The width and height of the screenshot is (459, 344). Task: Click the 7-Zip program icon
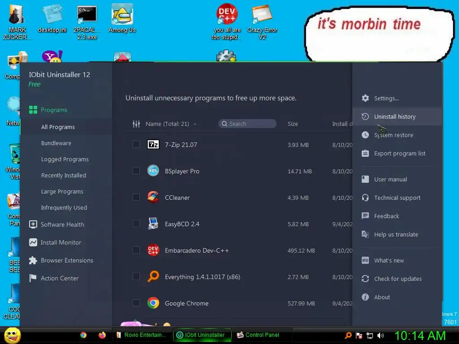click(x=153, y=144)
